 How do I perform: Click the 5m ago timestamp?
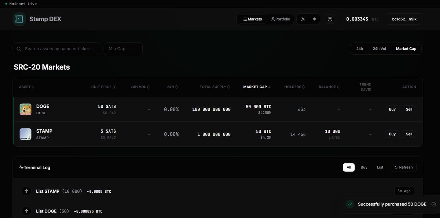[x=404, y=191]
